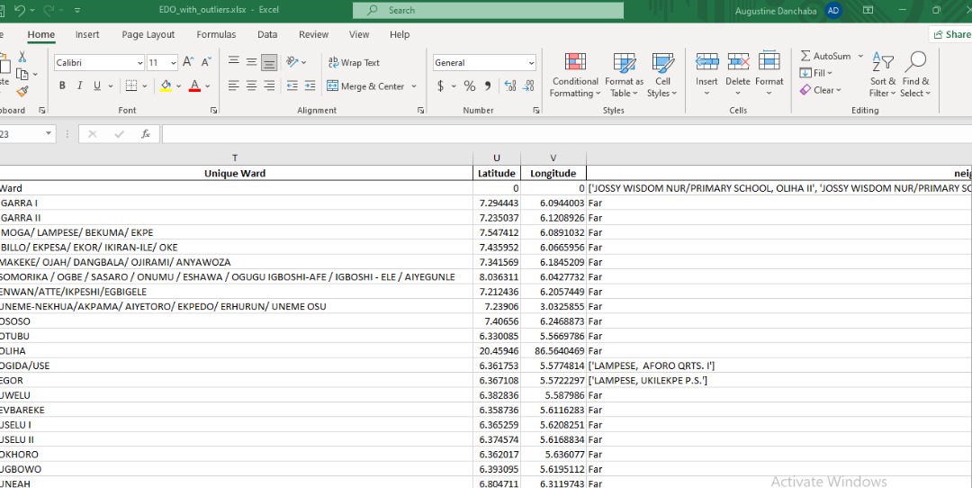The width and height of the screenshot is (972, 488).
Task: Switch to Formulas tab
Action: [216, 35]
